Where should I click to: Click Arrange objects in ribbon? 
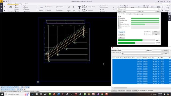tap(90, 7)
